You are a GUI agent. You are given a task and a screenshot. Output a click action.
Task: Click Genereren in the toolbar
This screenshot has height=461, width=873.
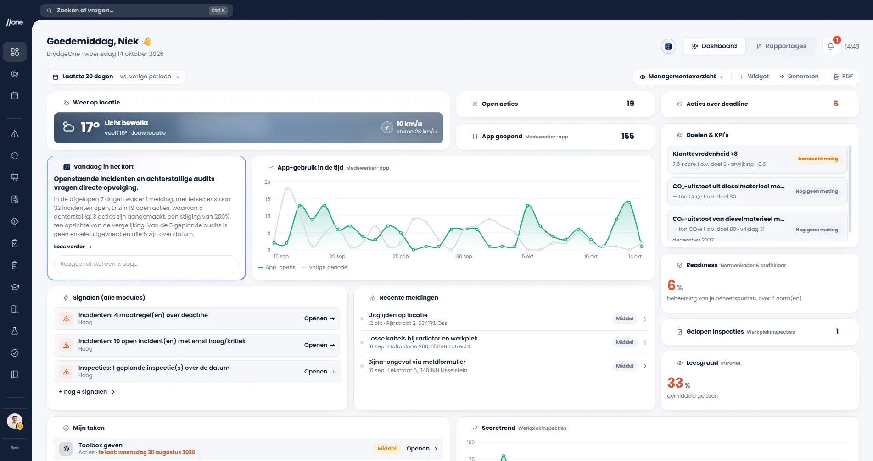click(799, 77)
